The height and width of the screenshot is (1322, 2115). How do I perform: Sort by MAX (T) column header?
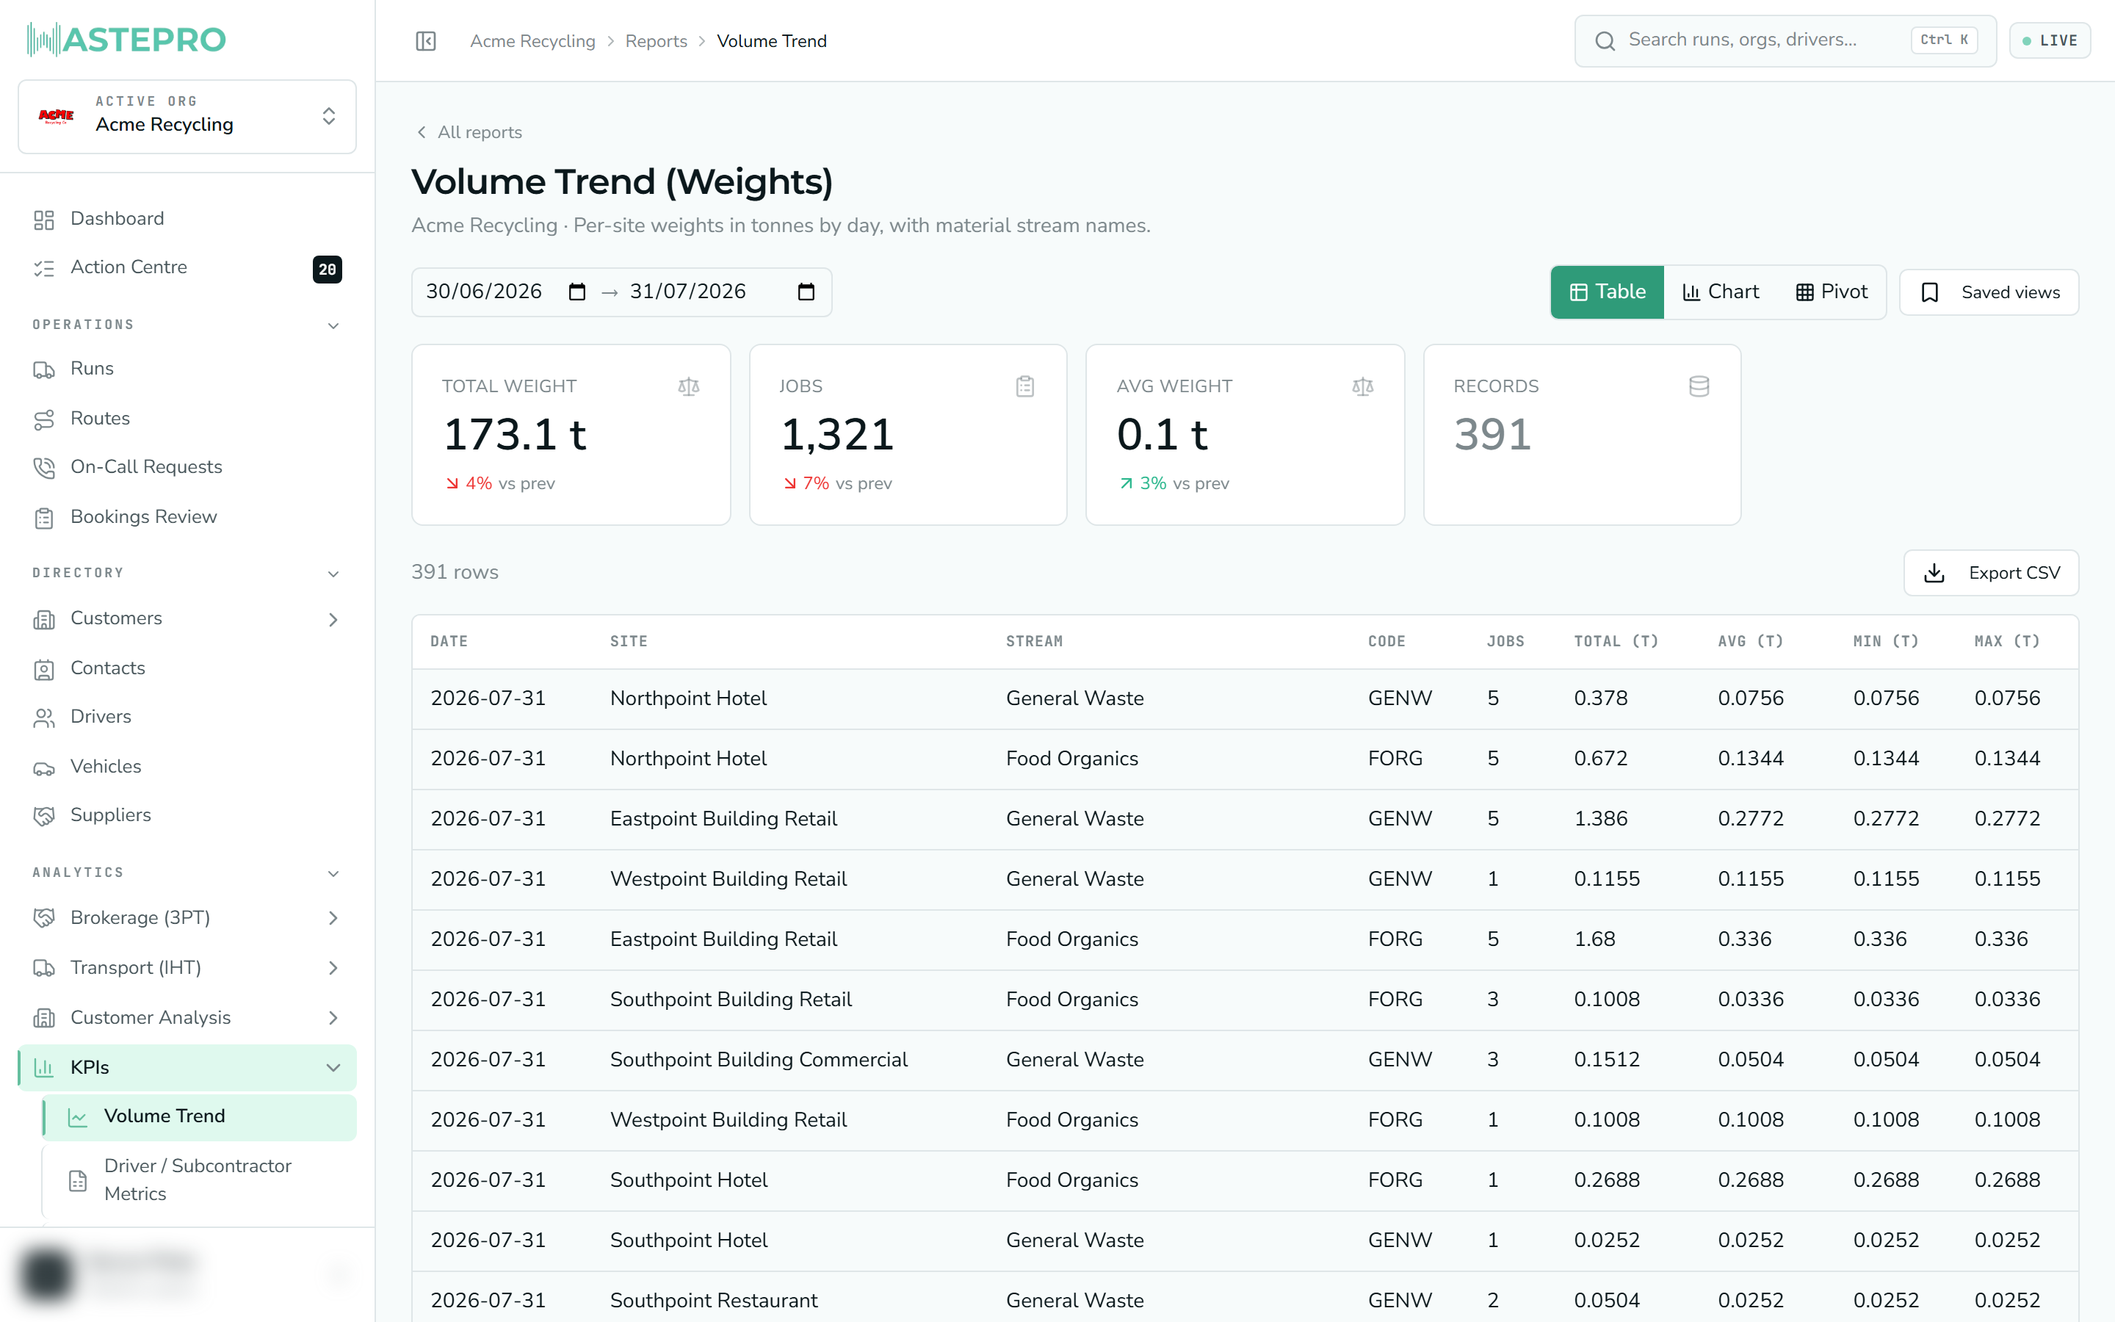tap(2006, 642)
